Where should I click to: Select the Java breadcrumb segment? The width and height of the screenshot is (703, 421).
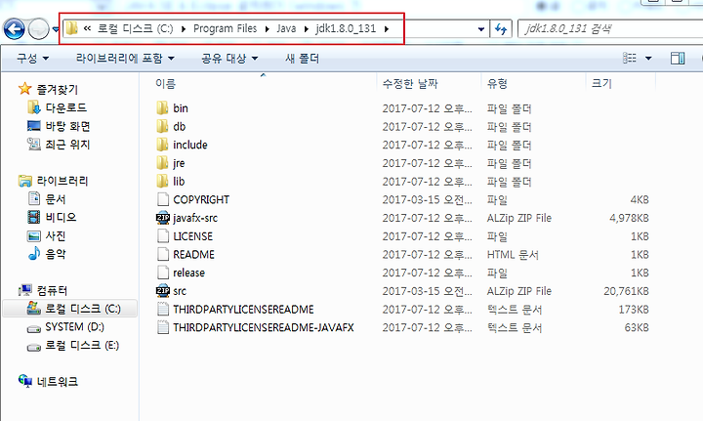click(286, 28)
